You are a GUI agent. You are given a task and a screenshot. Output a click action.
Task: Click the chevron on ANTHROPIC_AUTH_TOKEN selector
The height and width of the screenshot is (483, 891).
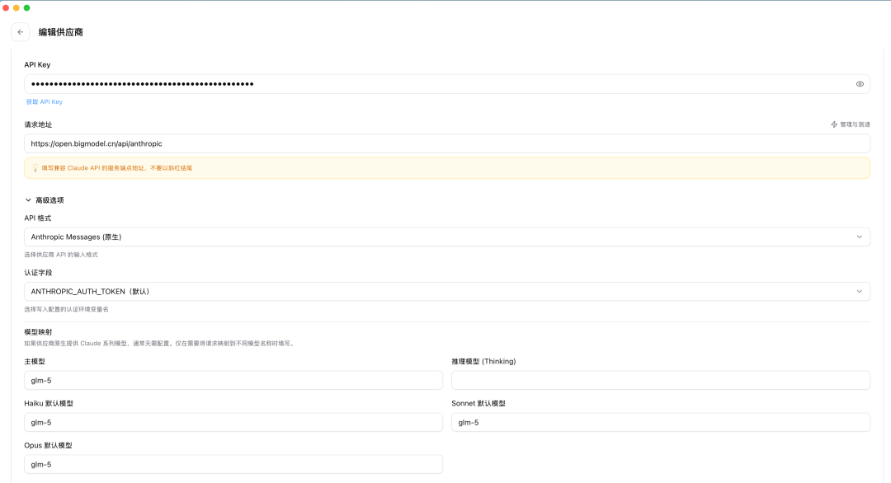859,291
